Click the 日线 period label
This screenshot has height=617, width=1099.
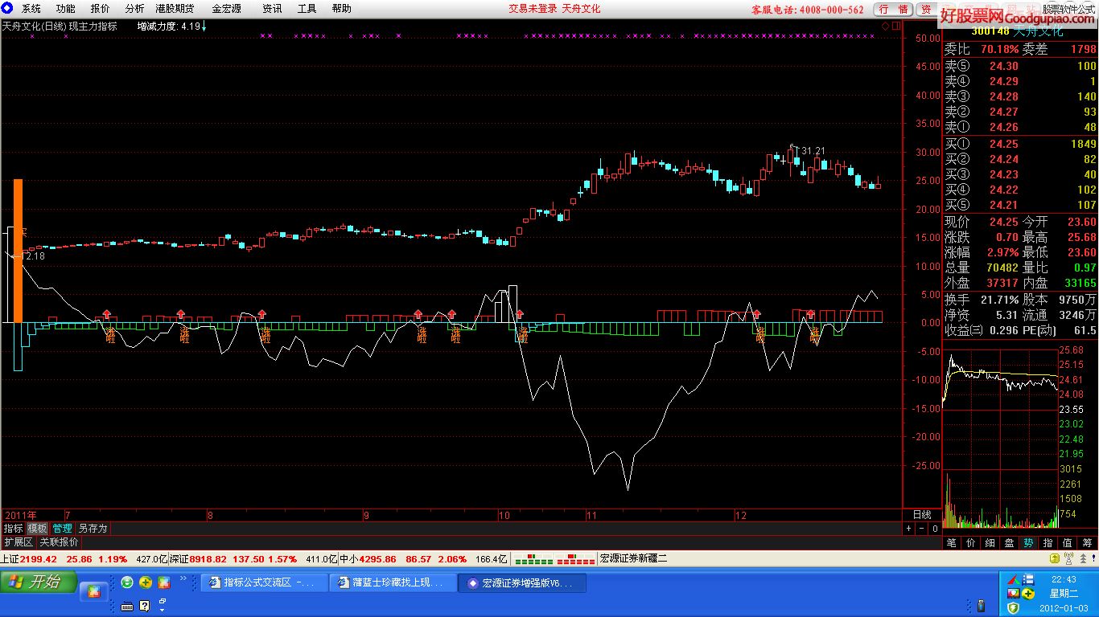[921, 514]
